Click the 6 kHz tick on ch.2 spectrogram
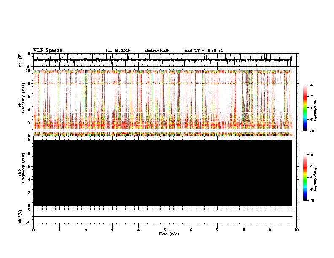The image size is (334, 258). click(x=30, y=167)
